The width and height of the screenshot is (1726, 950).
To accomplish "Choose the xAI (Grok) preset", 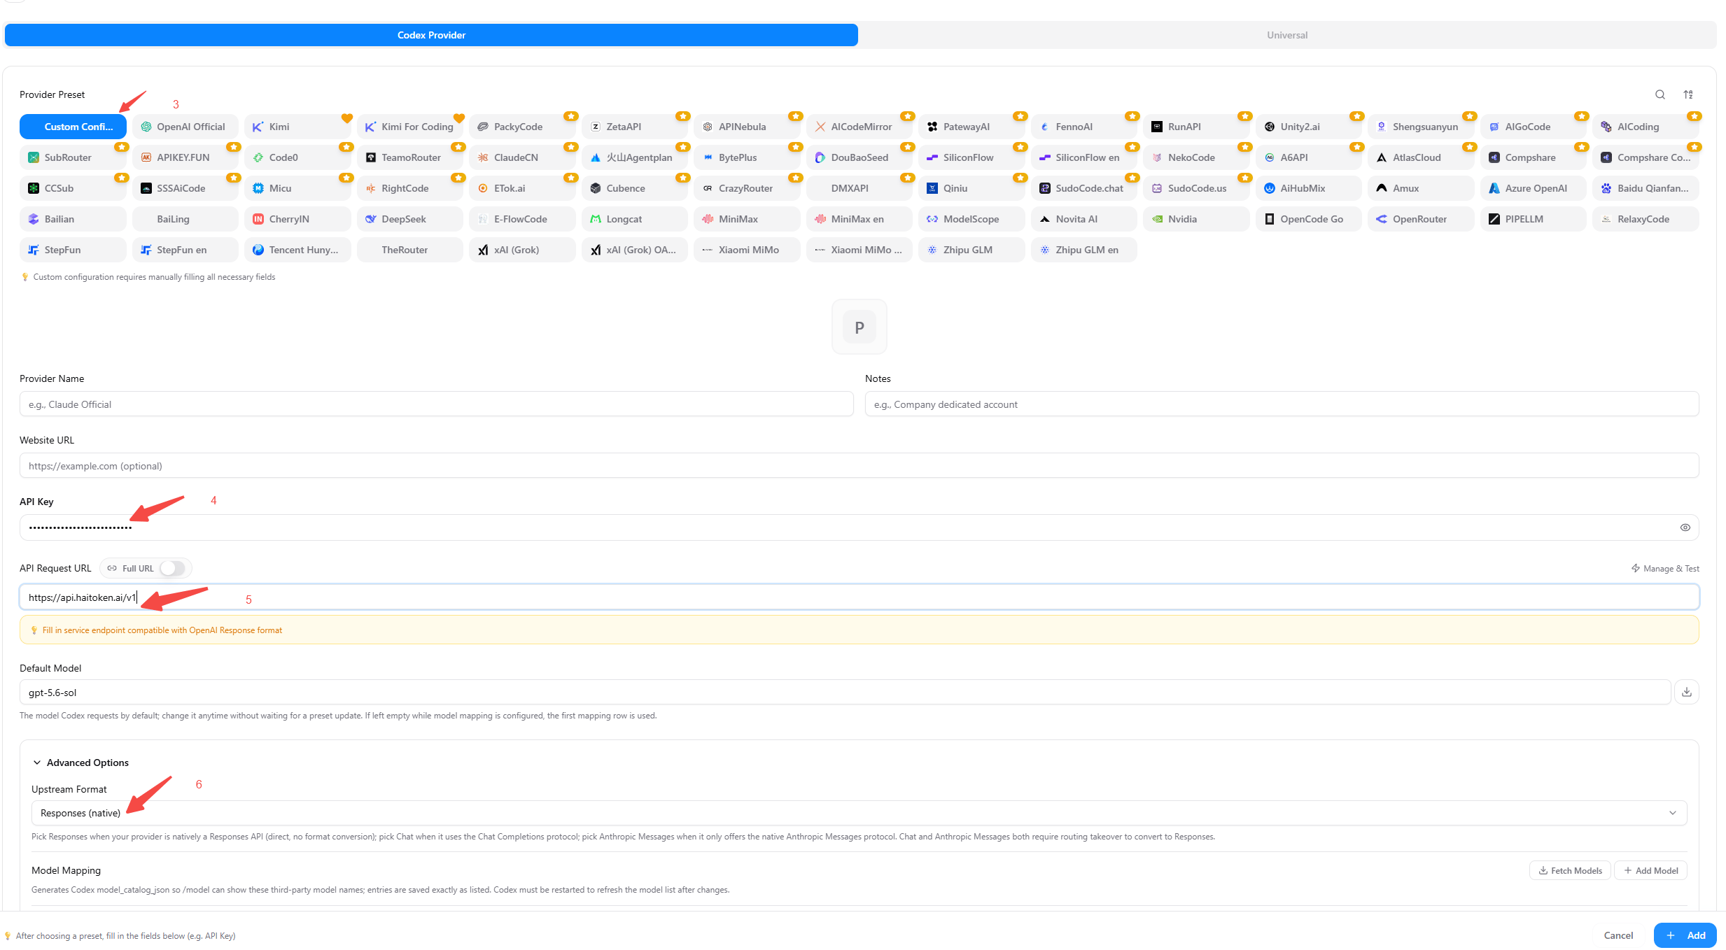I will pos(522,250).
